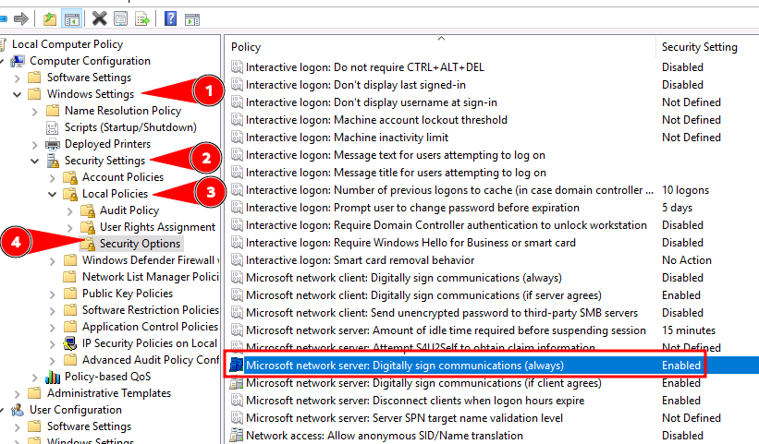This screenshot has width=759, height=444.
Task: Expand the Administrative Templates node
Action: [x=18, y=394]
